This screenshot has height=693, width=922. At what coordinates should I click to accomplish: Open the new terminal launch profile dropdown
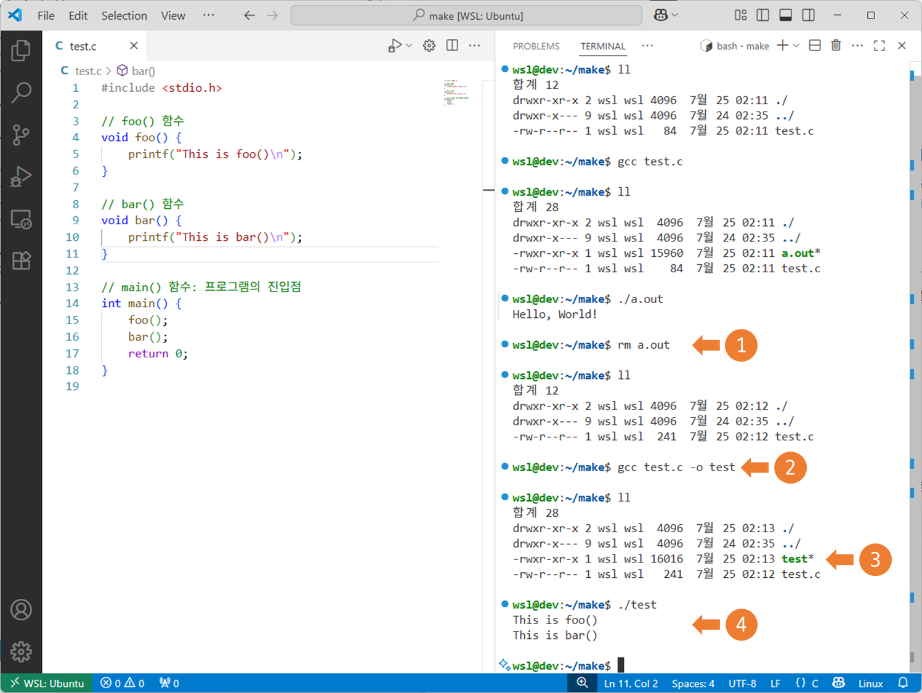pos(796,46)
